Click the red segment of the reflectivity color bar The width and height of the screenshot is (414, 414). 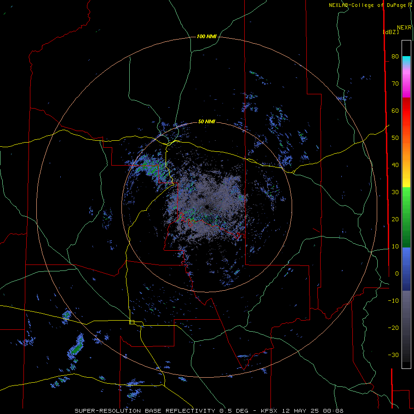coord(406,111)
